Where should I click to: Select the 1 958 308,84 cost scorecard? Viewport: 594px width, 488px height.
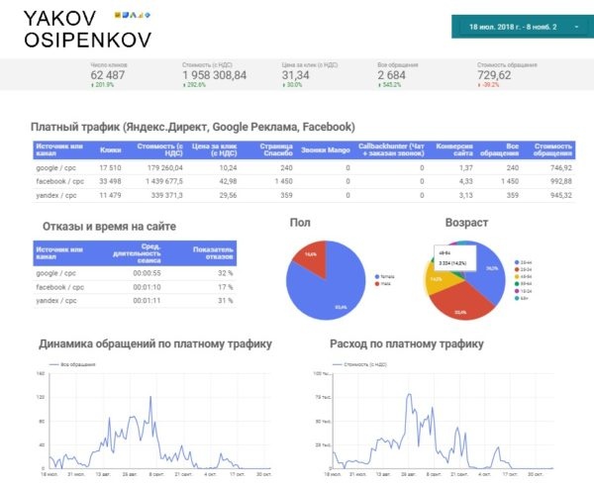tap(215, 75)
